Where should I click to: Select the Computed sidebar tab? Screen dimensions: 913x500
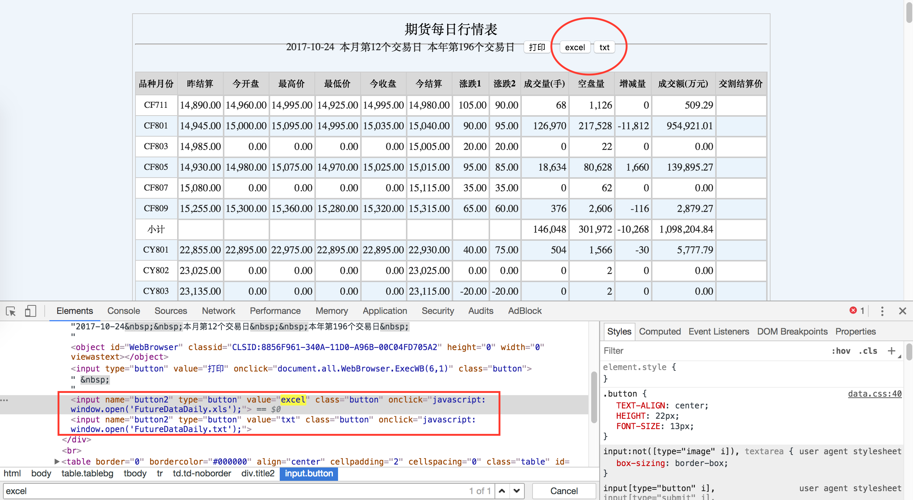pyautogui.click(x=660, y=332)
